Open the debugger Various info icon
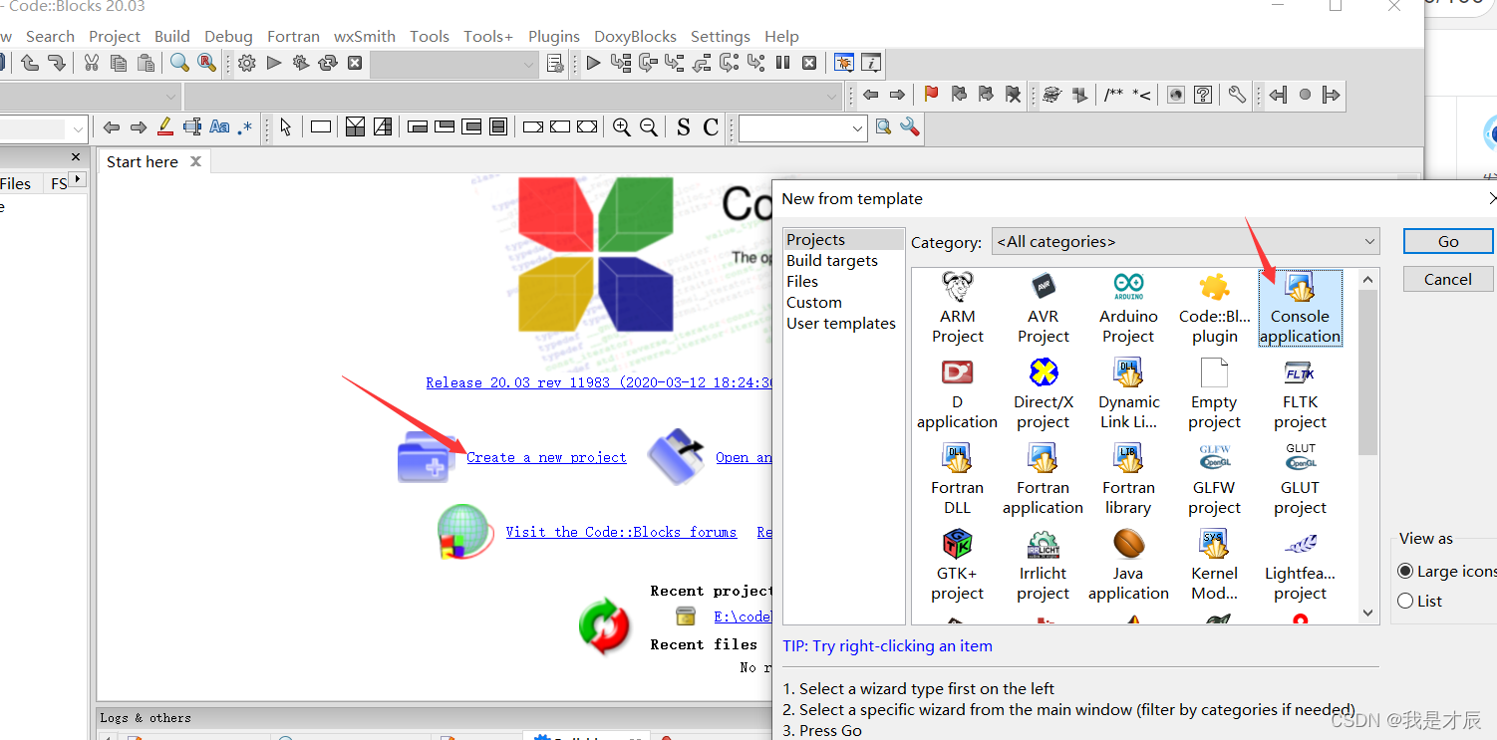1497x740 pixels. tap(871, 63)
